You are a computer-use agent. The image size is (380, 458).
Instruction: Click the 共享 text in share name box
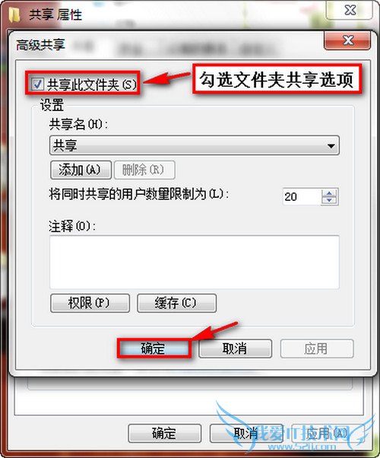click(x=65, y=145)
